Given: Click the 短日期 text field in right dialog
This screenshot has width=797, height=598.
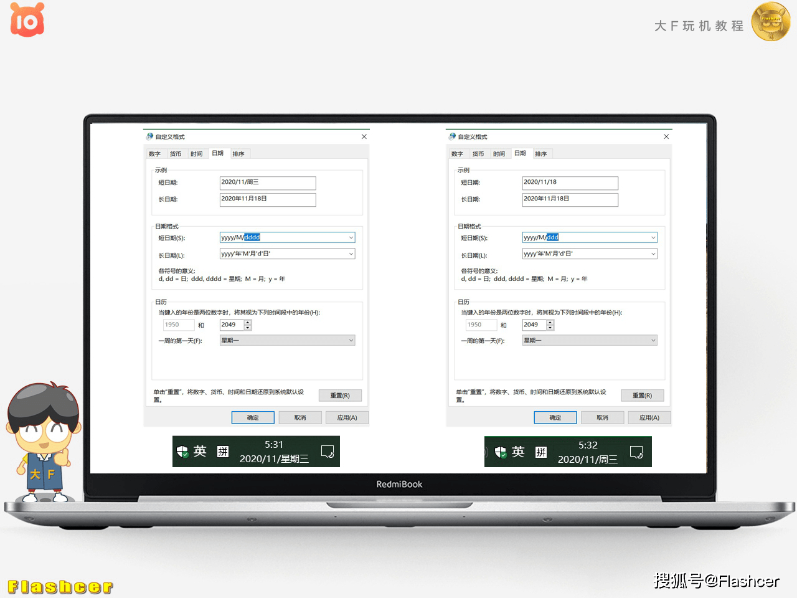Looking at the screenshot, I should [x=570, y=183].
